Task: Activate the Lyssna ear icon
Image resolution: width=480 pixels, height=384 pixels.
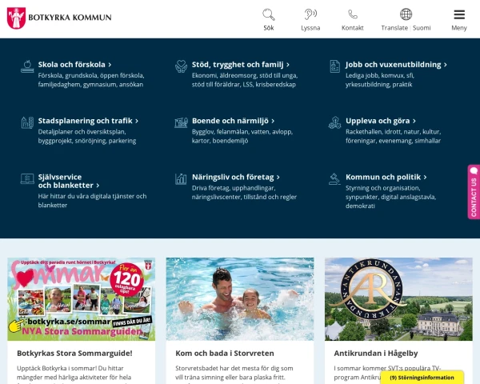Action: [310, 14]
